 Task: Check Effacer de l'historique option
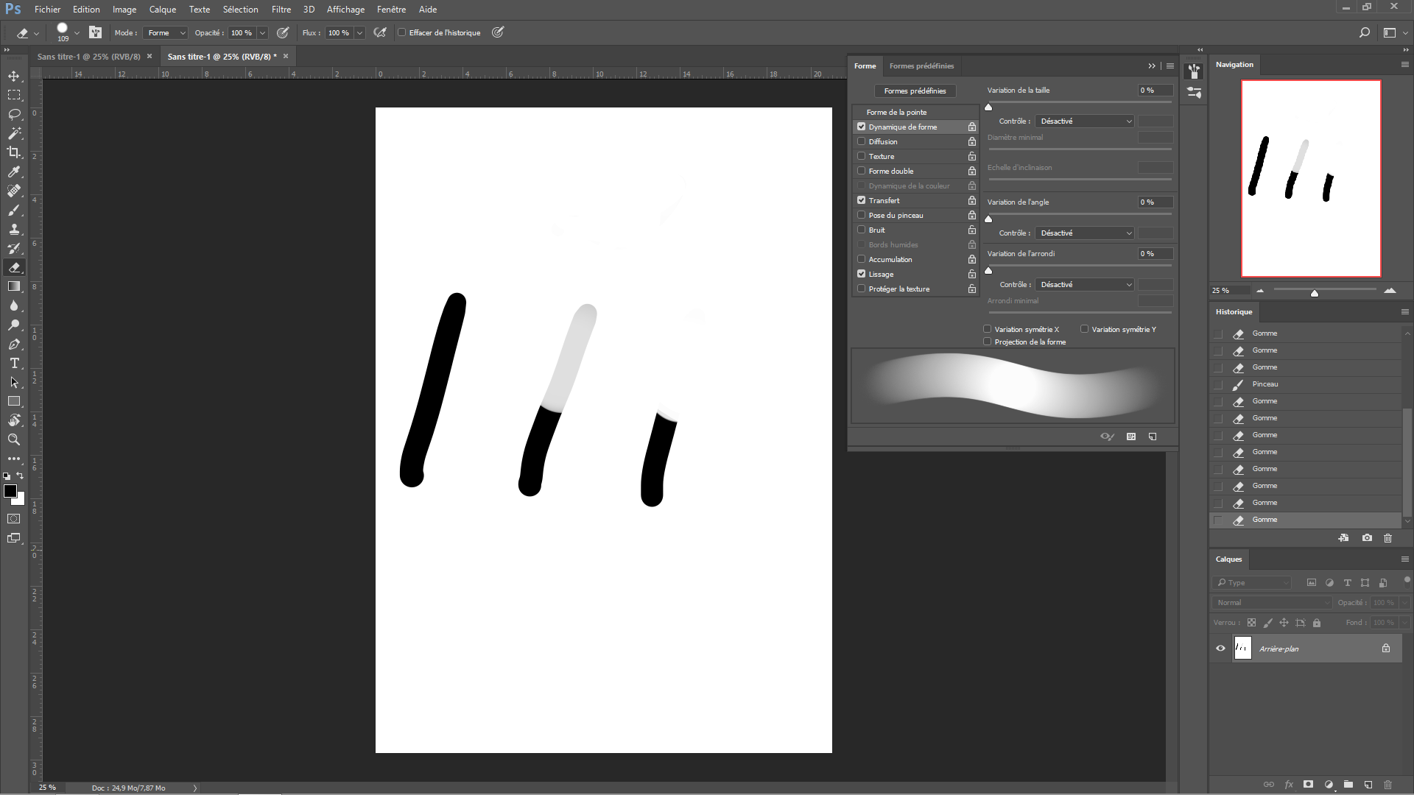pos(402,32)
